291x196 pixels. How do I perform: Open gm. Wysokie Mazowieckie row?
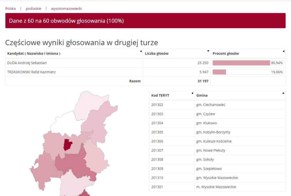coord(217,178)
